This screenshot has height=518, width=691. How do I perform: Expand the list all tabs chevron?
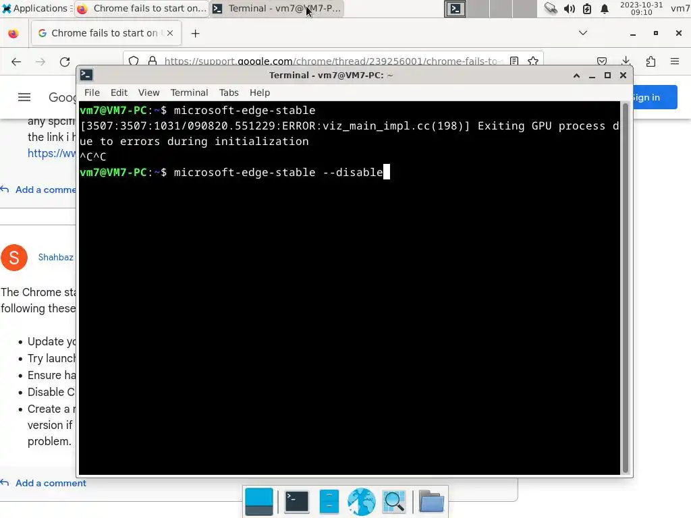pos(583,33)
